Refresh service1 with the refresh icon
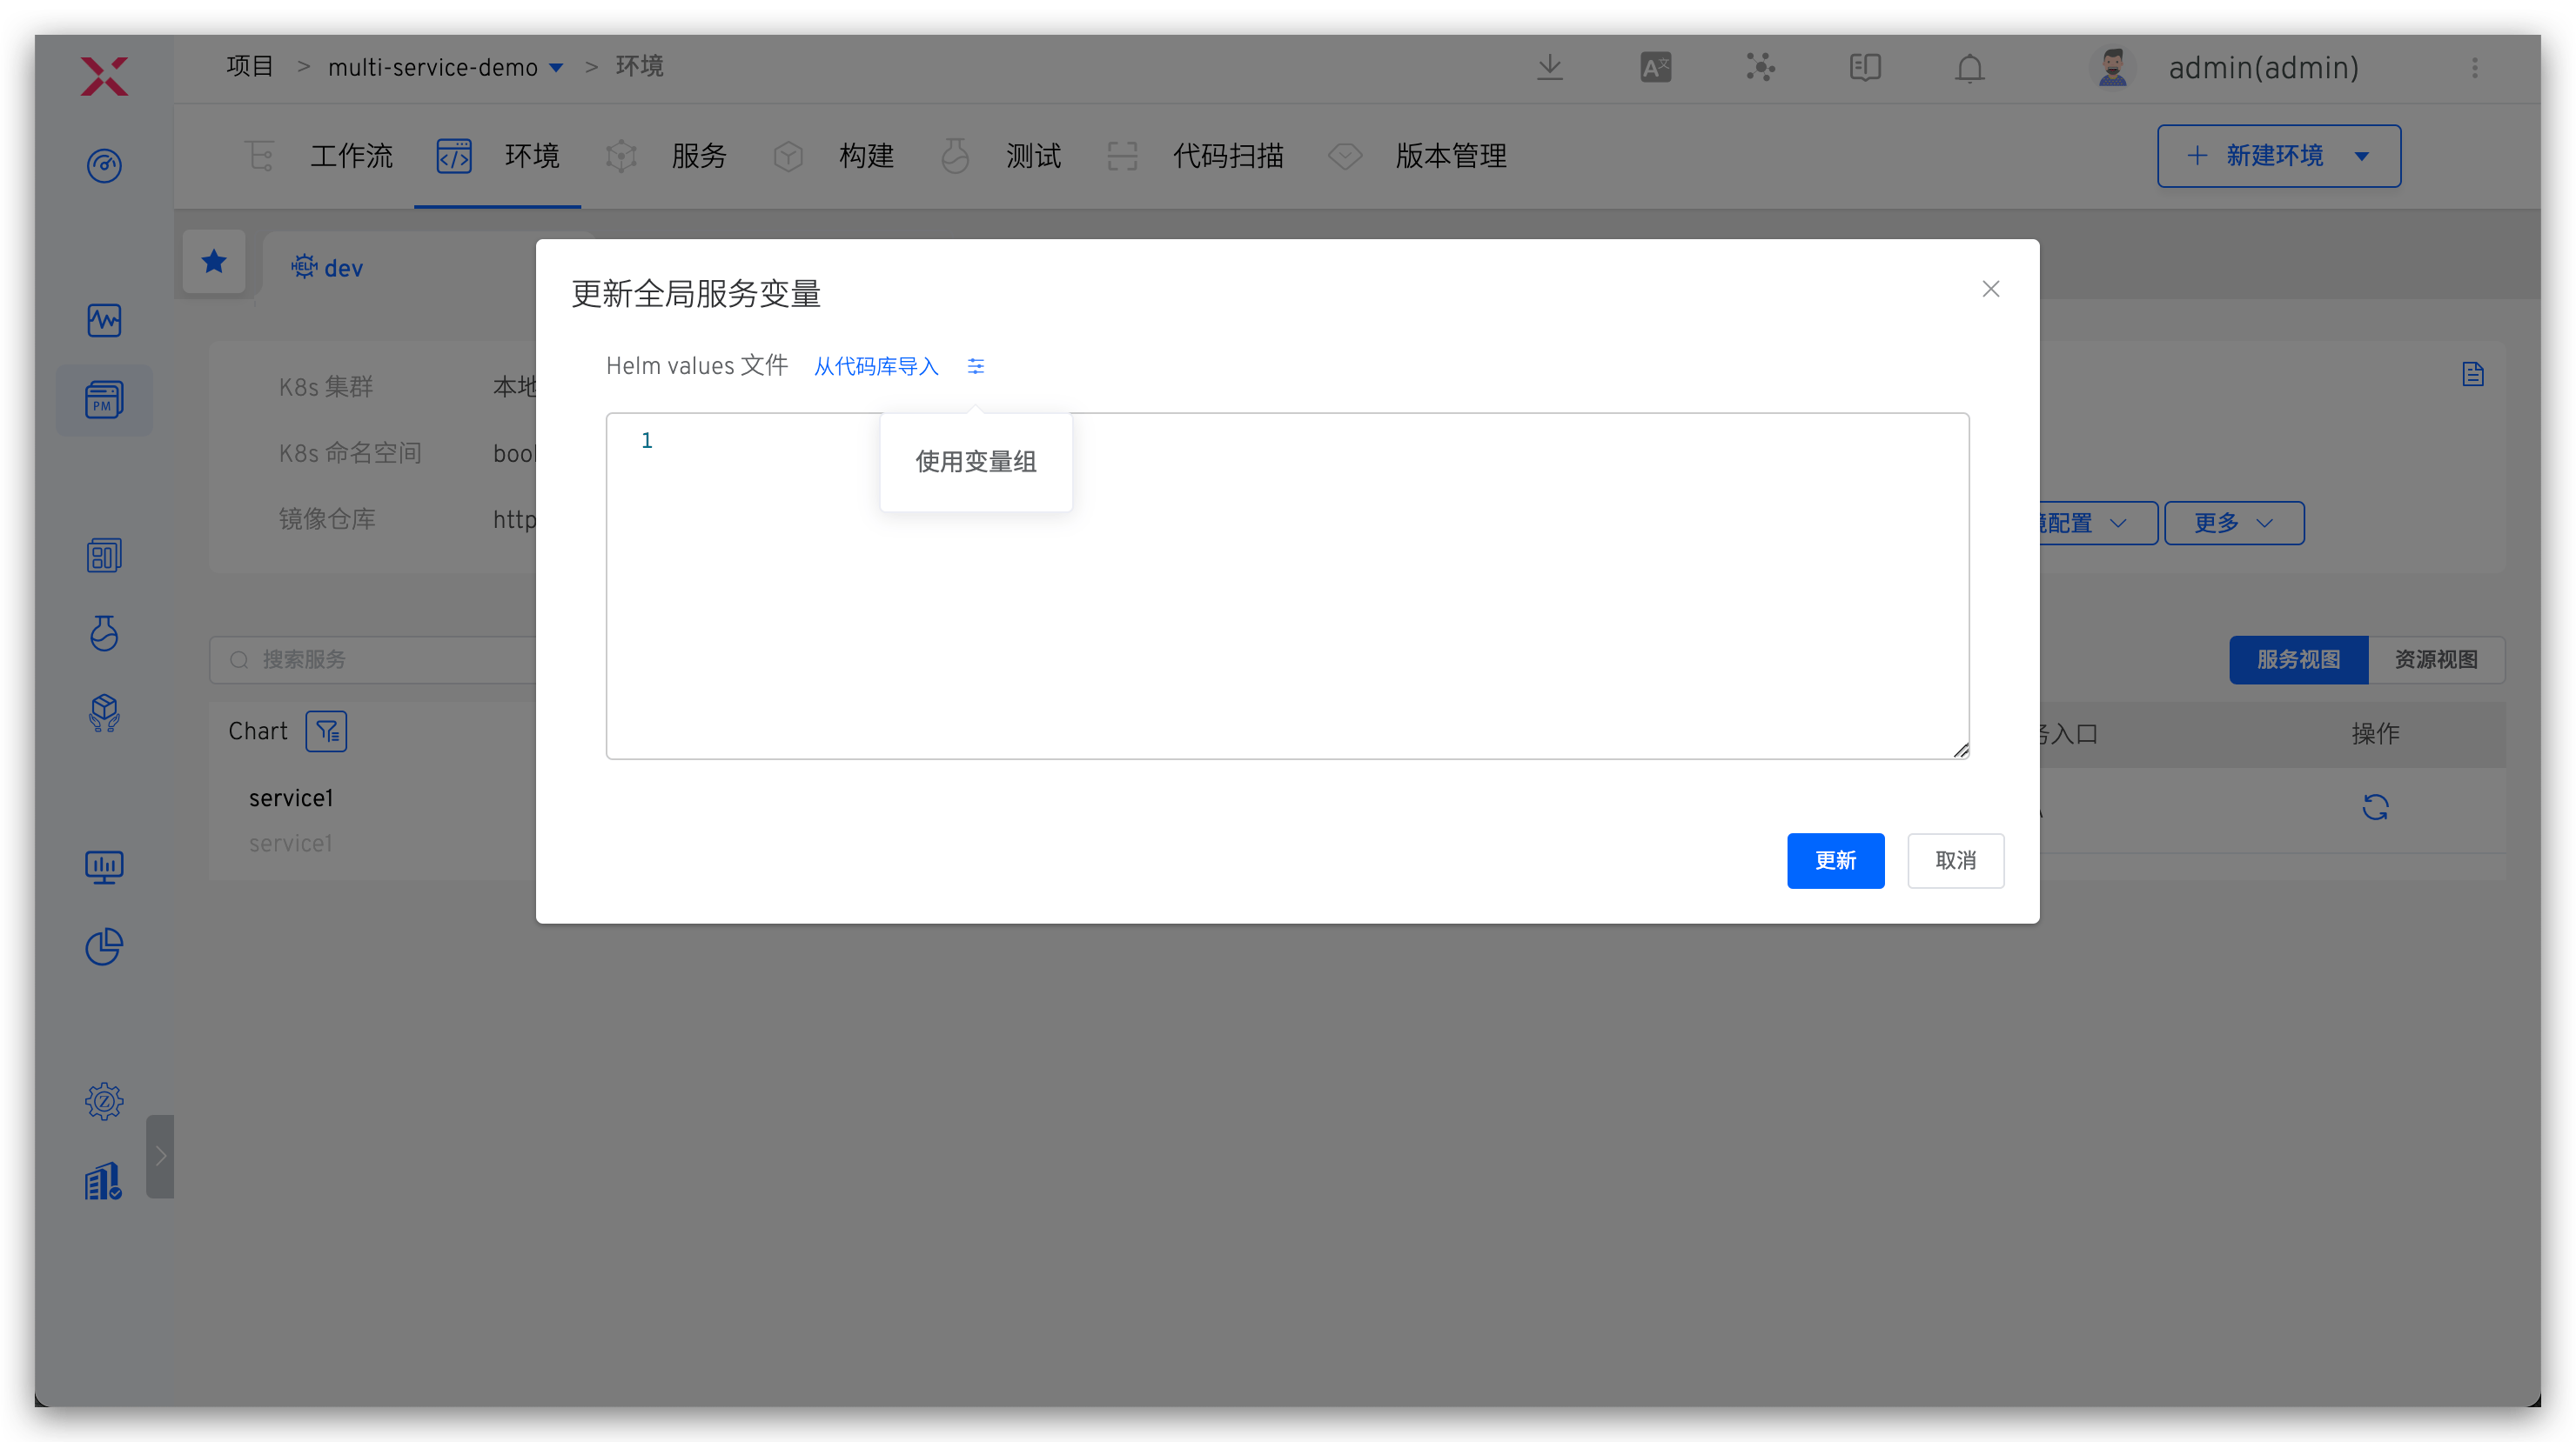 tap(2377, 806)
